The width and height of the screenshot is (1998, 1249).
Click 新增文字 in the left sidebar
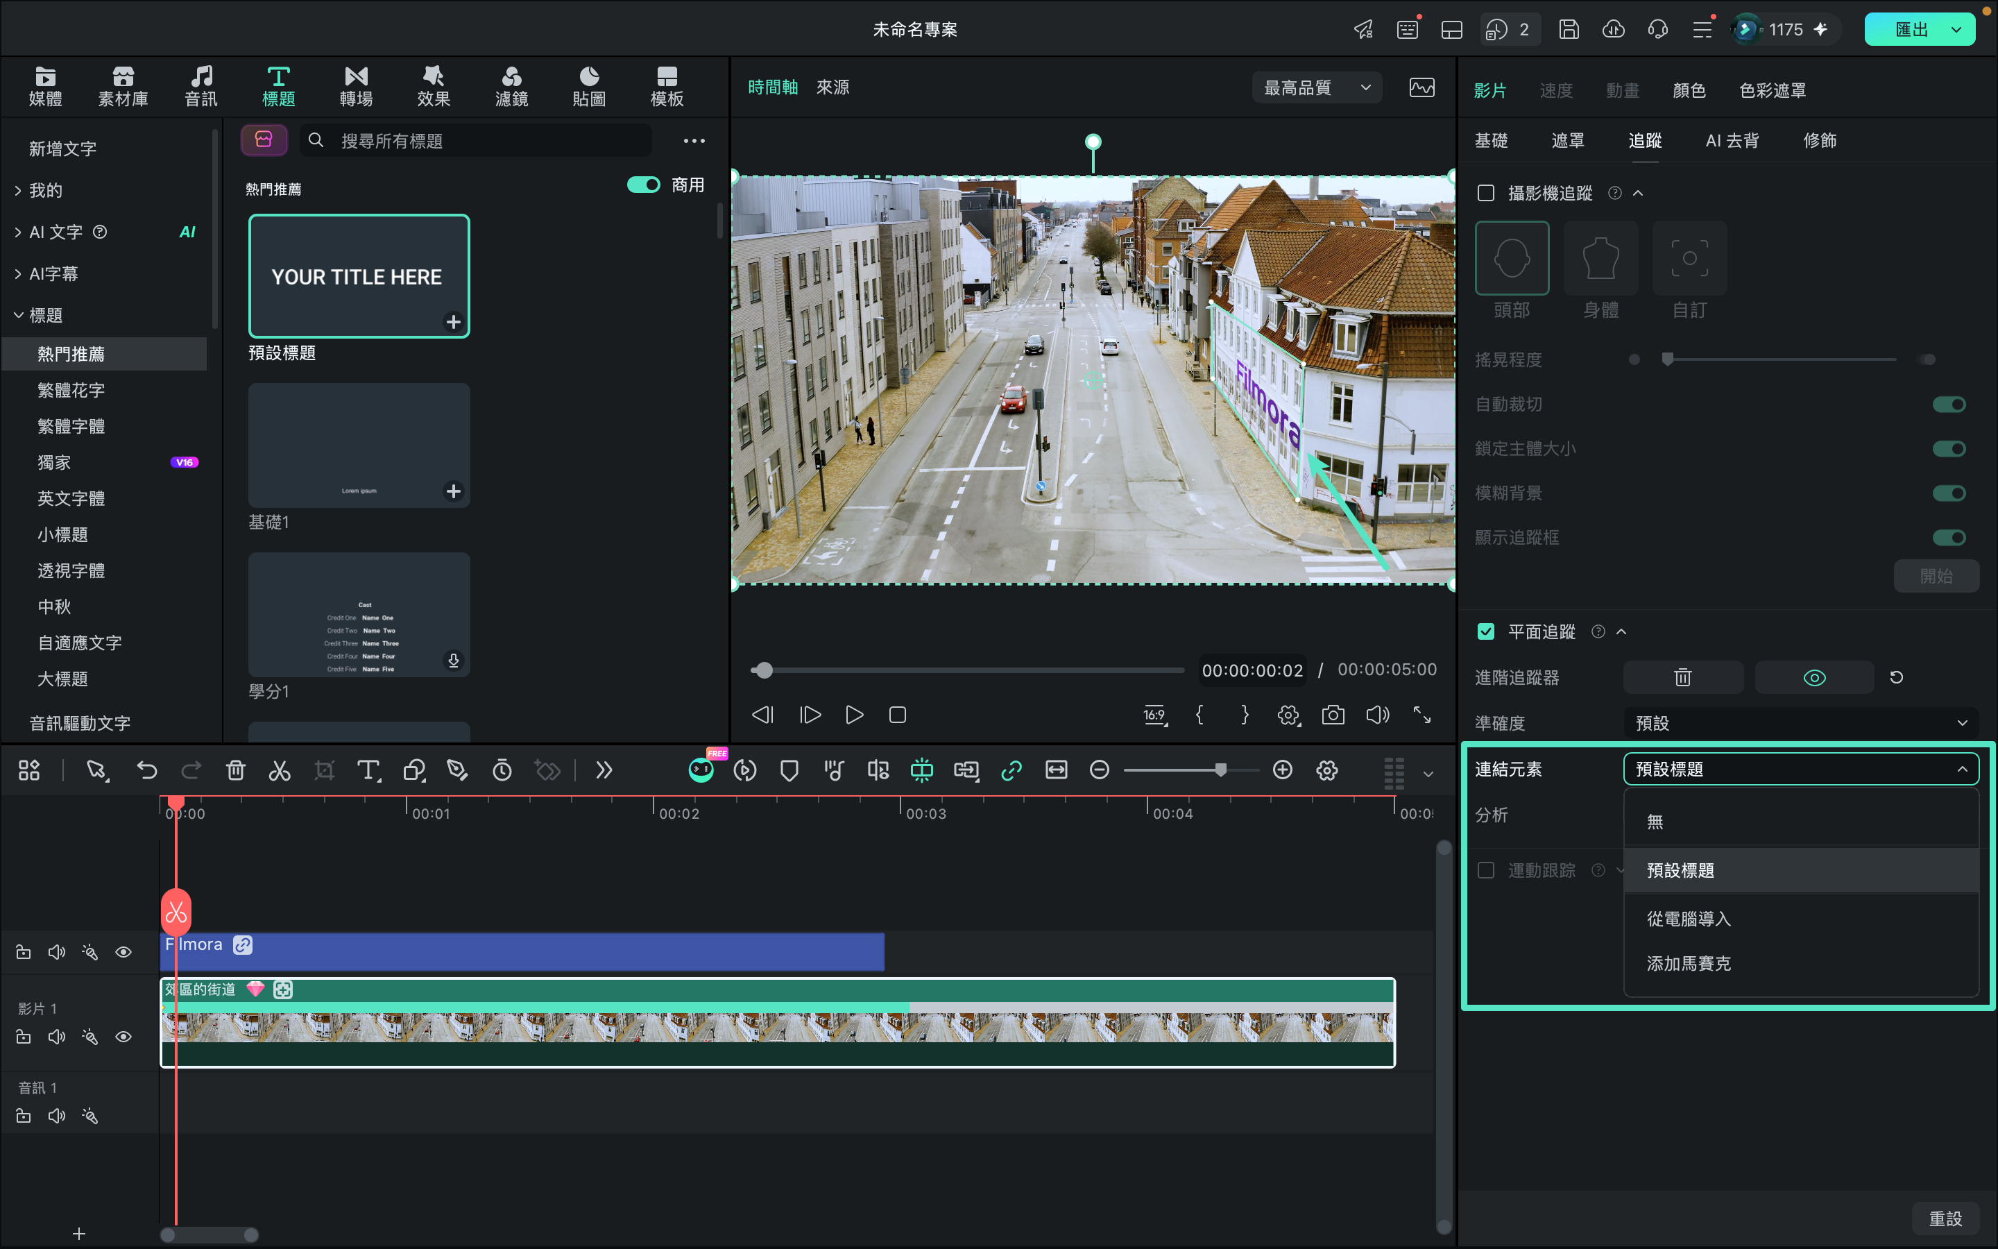pos(62,148)
